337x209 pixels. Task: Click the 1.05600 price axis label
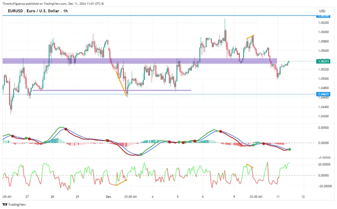pyautogui.click(x=324, y=51)
